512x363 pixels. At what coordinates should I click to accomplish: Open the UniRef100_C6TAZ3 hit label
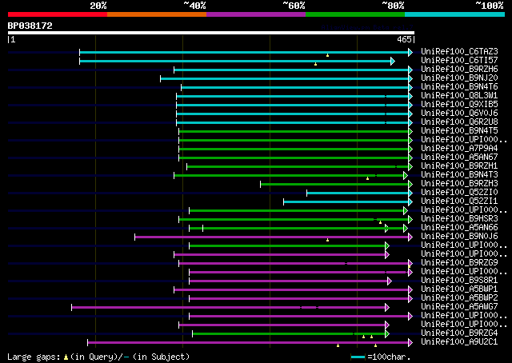click(459, 52)
